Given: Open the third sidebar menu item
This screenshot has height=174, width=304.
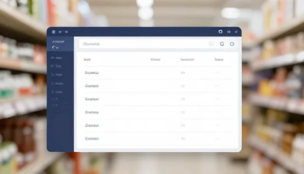Looking at the screenshot, I should (x=57, y=75).
